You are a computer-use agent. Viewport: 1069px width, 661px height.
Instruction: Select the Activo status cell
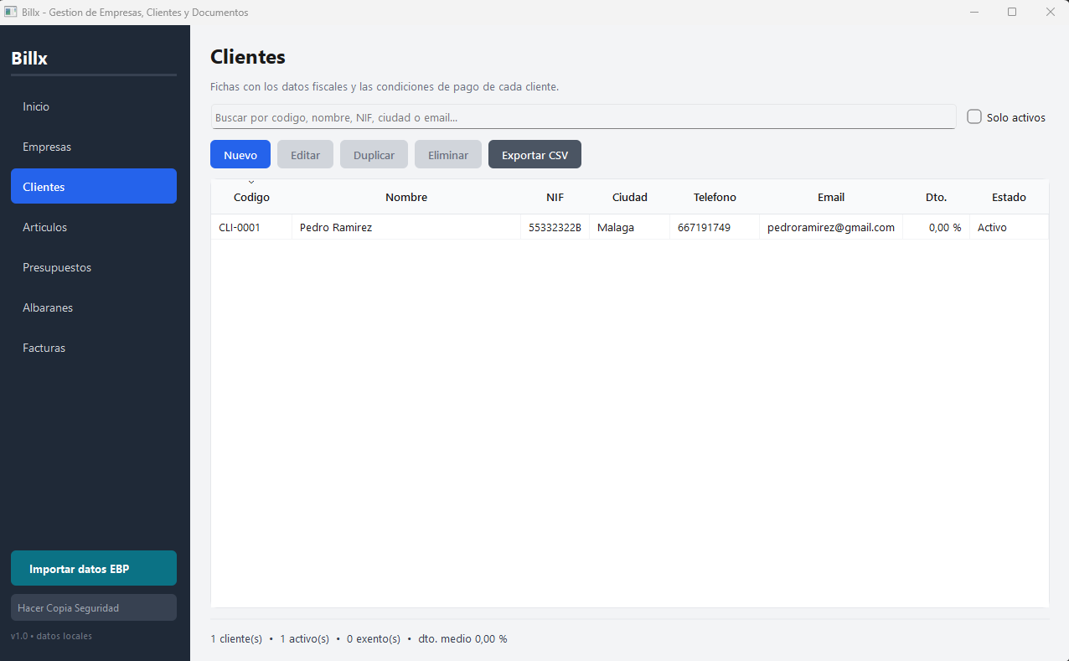tap(1009, 227)
